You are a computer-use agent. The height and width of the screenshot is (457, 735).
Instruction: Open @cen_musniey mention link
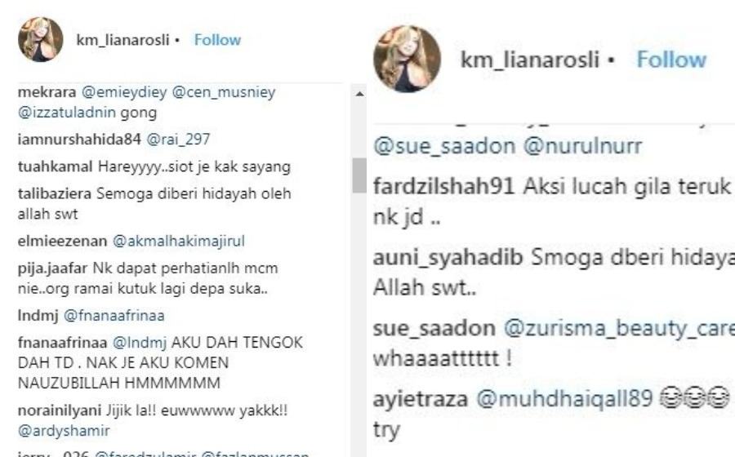coord(224,92)
